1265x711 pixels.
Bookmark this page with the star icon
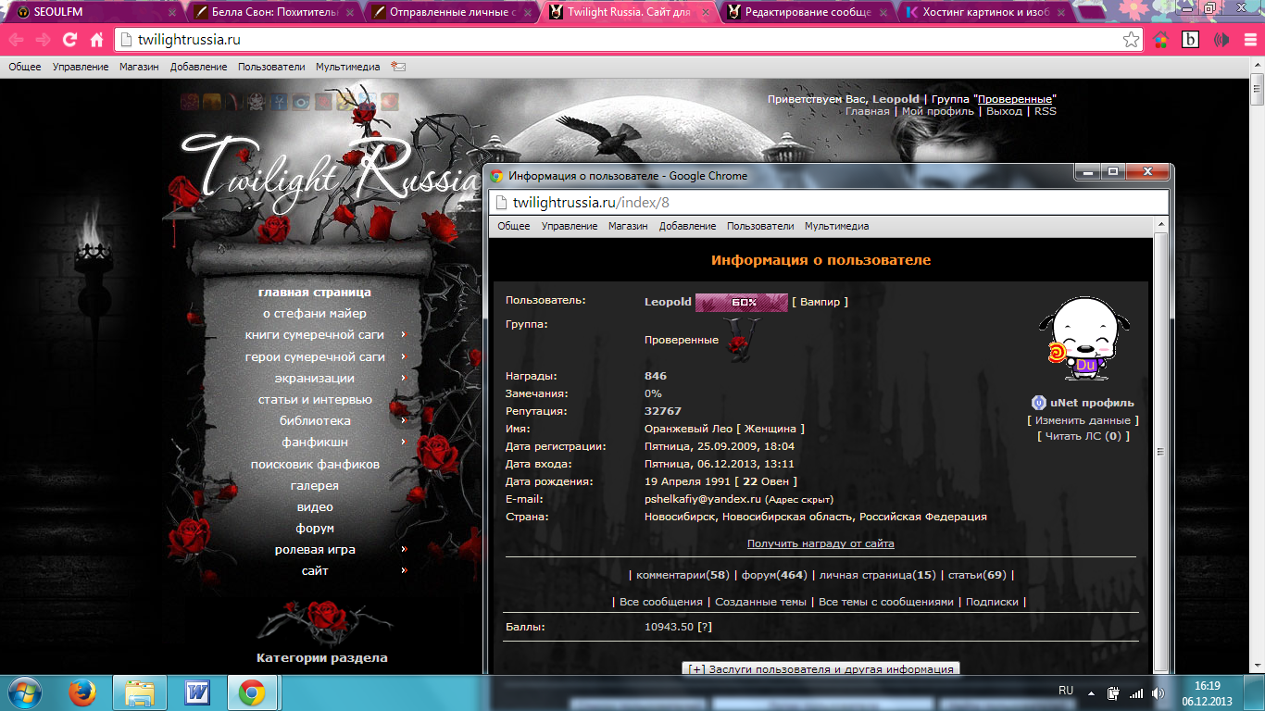(x=1131, y=40)
